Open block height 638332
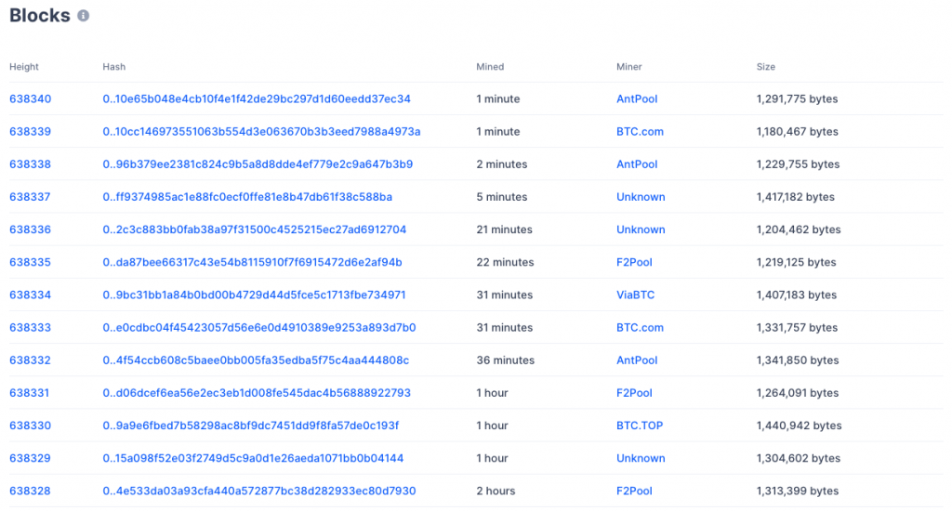 pyautogui.click(x=31, y=360)
